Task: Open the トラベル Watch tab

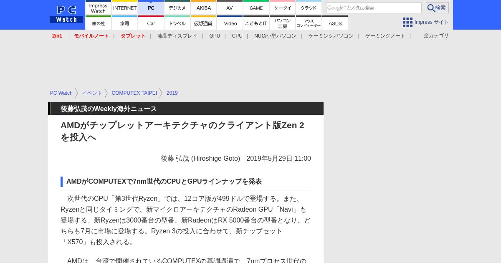Action: [177, 23]
